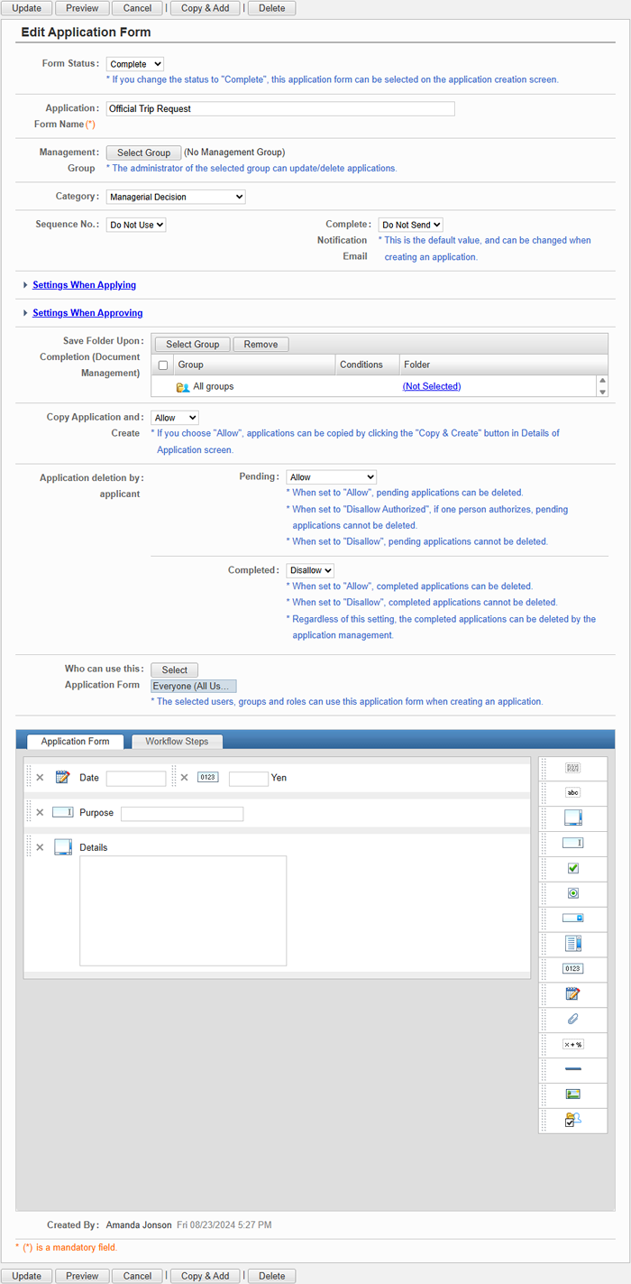The image size is (631, 1284).
Task: Check the select-all box in Group header
Action: point(163,365)
